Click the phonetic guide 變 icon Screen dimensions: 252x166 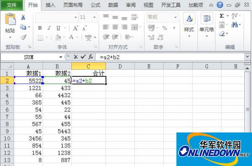point(88,38)
